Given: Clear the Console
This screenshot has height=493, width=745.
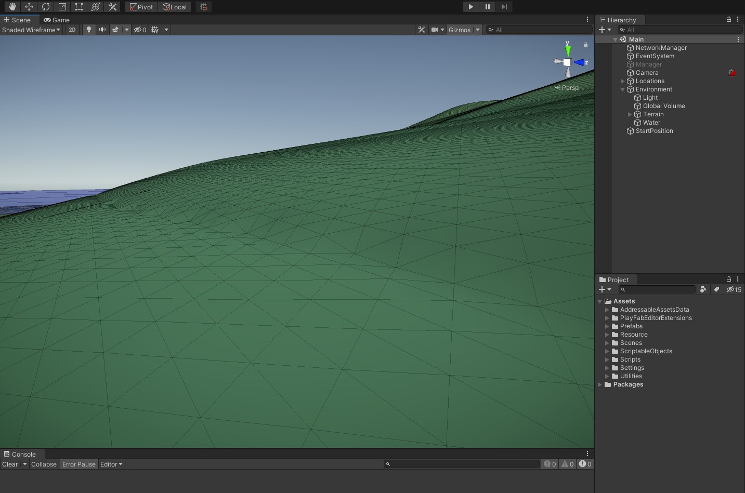Looking at the screenshot, I should point(10,464).
